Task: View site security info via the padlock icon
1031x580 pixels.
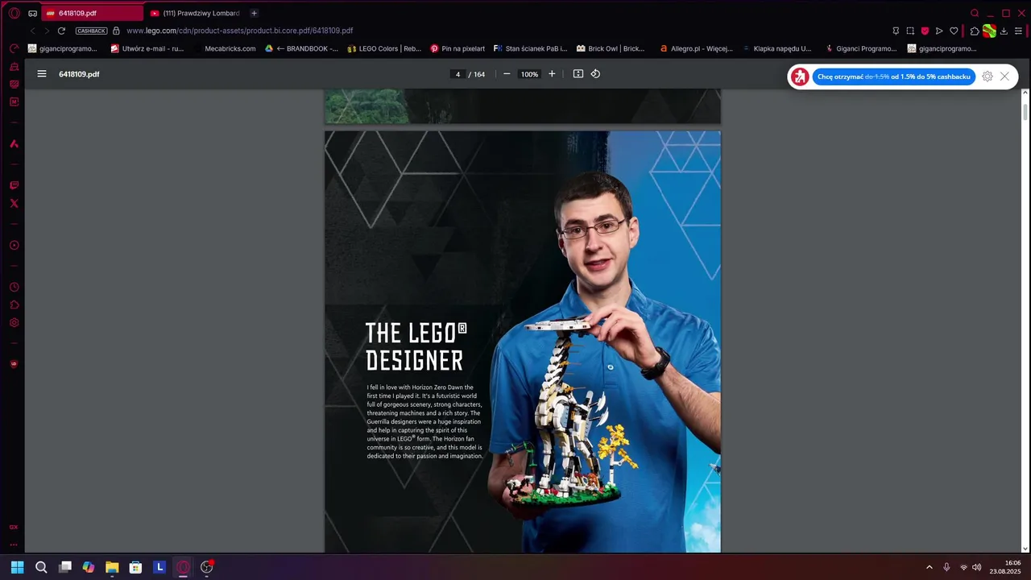Action: click(116, 31)
